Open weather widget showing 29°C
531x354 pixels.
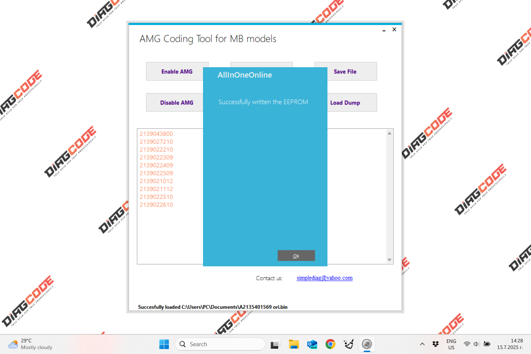pyautogui.click(x=30, y=344)
